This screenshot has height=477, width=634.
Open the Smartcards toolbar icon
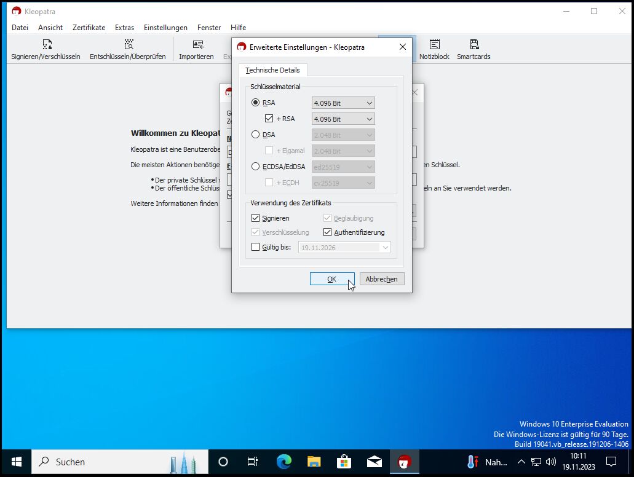(473, 49)
